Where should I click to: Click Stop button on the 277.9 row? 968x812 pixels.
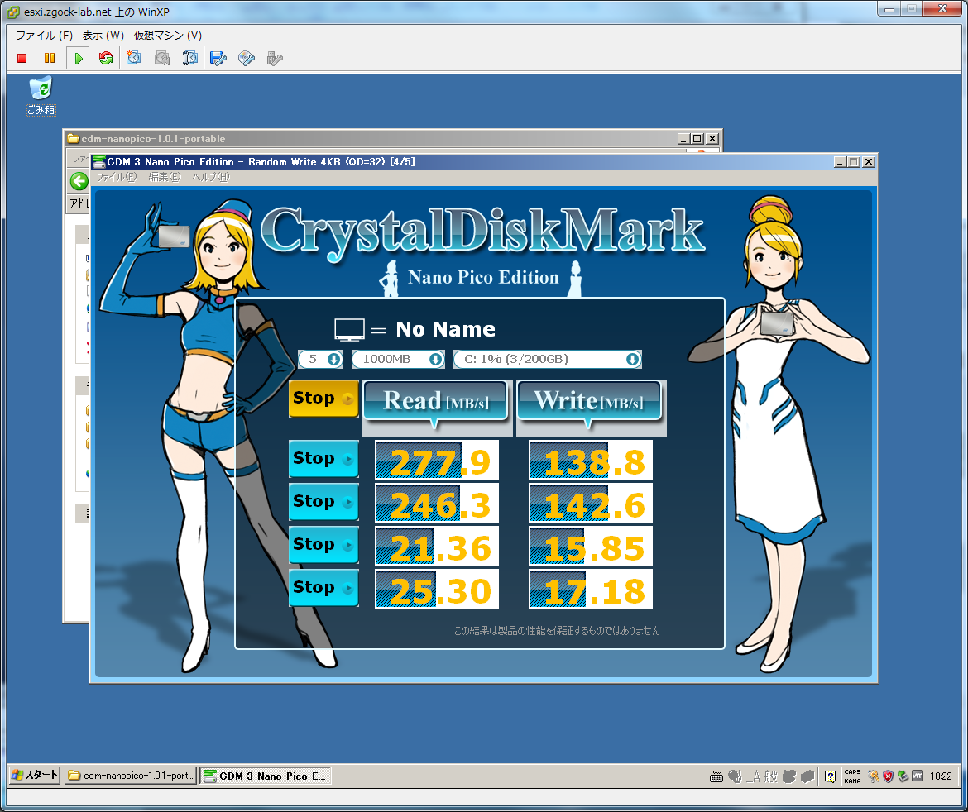pos(323,458)
